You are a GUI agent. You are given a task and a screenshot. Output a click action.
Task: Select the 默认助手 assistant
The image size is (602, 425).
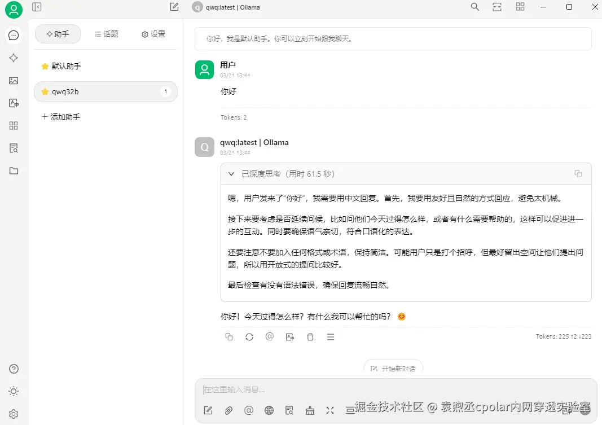tap(106, 66)
